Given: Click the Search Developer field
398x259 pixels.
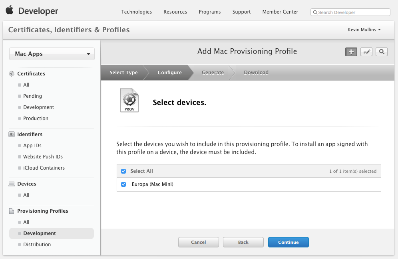Looking at the screenshot, I should [350, 12].
